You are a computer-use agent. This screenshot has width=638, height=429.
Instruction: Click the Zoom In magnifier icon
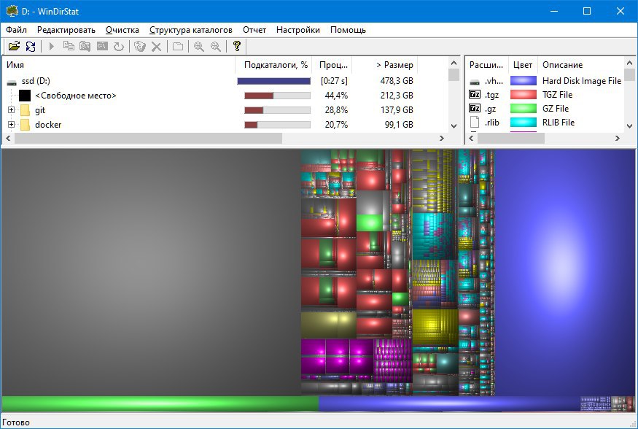199,47
